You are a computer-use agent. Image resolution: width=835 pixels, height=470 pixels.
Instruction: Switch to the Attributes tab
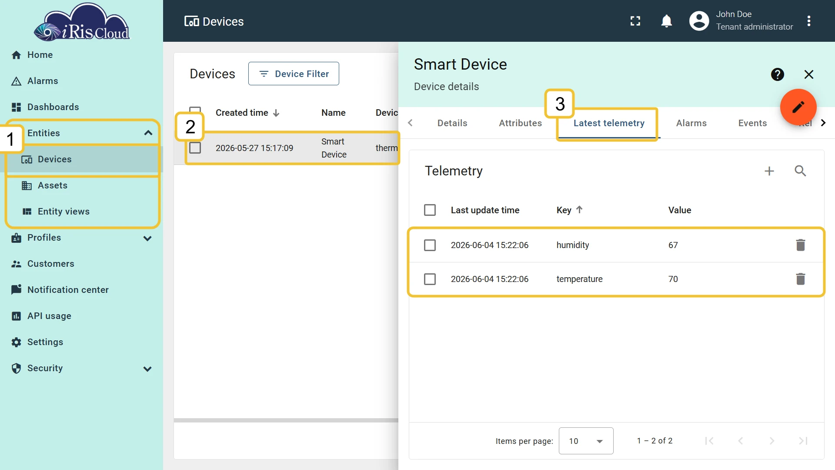click(520, 123)
